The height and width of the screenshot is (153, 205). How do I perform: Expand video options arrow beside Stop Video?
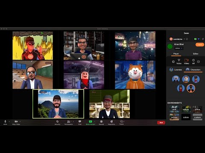20,122
